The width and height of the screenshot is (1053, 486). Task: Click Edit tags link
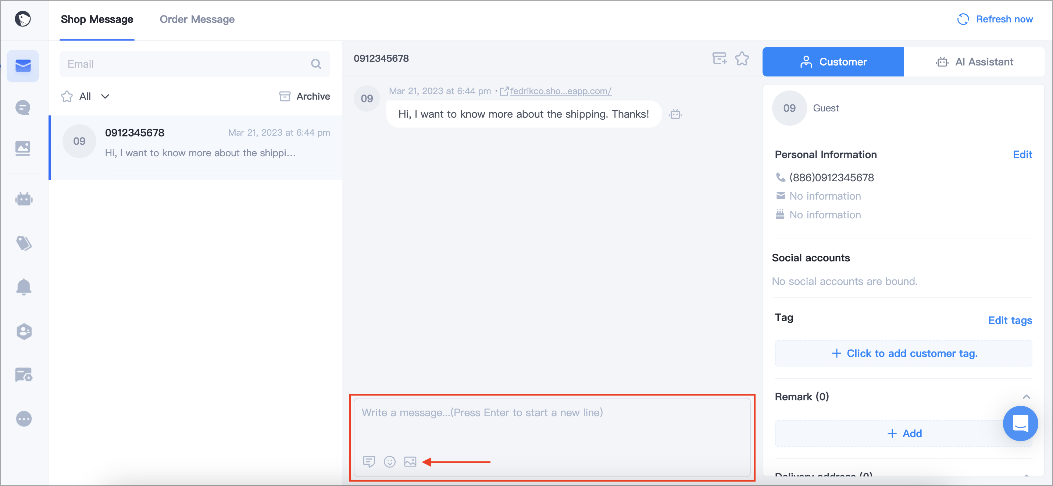pyautogui.click(x=1010, y=321)
